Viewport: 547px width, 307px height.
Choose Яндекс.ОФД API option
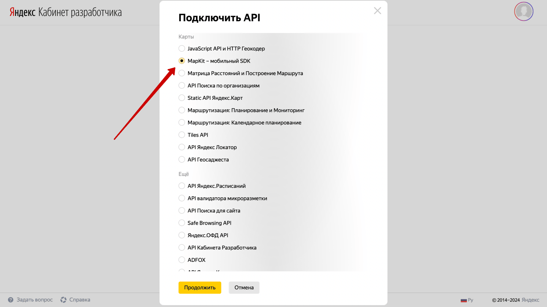pyautogui.click(x=182, y=235)
